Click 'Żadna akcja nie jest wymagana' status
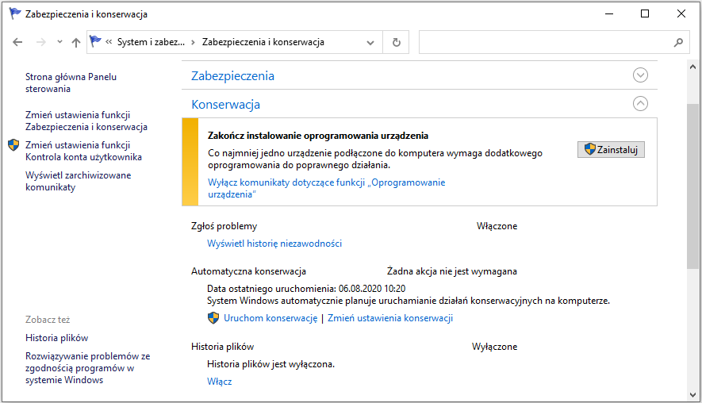Image resolution: width=702 pixels, height=403 pixels. pos(451,271)
